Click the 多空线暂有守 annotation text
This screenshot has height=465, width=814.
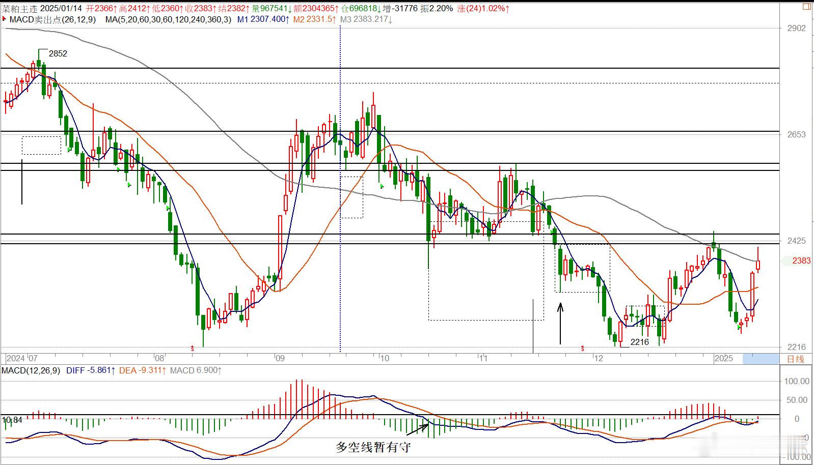(373, 447)
